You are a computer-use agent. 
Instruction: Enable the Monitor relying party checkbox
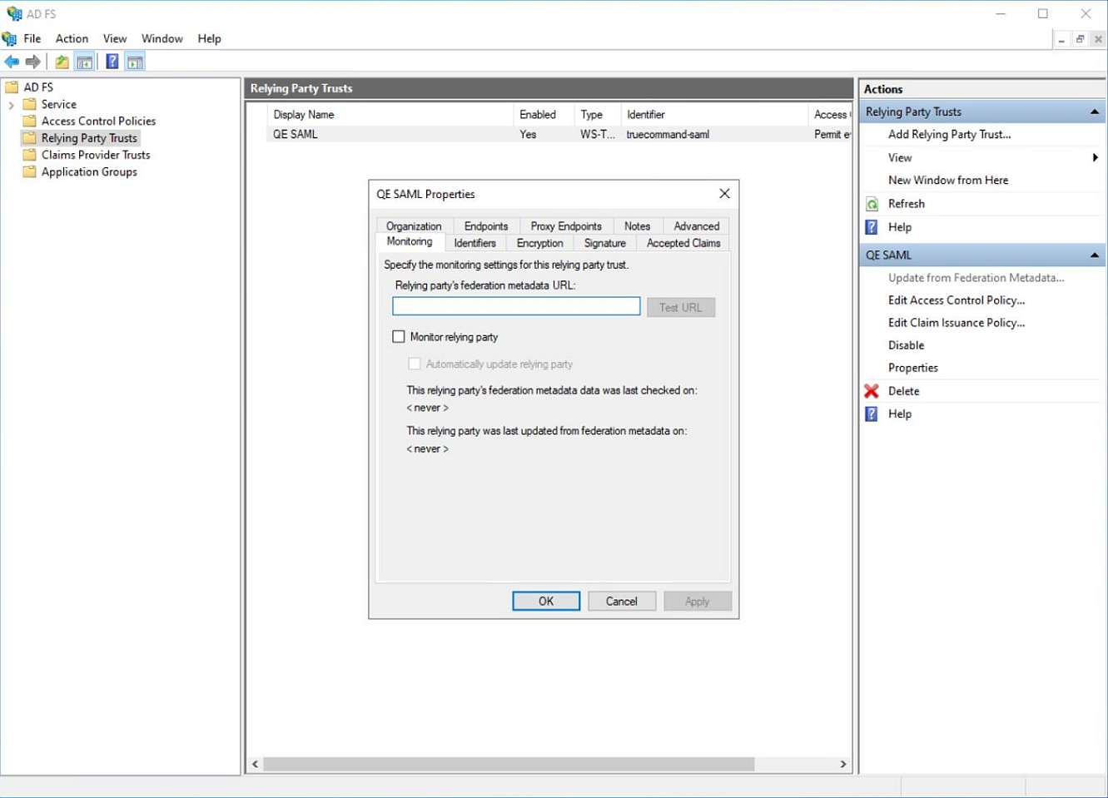click(399, 337)
